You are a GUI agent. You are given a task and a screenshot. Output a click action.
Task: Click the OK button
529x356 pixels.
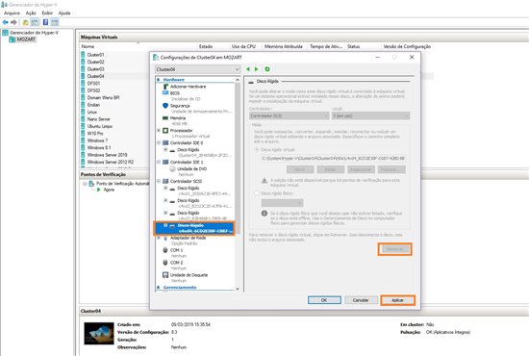[x=324, y=300]
